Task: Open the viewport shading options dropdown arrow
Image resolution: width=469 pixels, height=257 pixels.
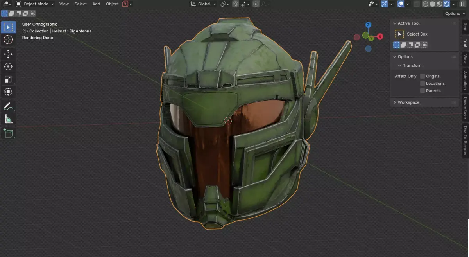Action: click(x=453, y=4)
